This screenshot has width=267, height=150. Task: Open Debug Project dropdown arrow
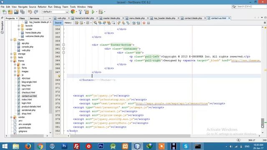(x=105, y=12)
